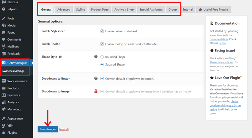
Task: Open the documentation link
Action: pyautogui.click(x=219, y=39)
